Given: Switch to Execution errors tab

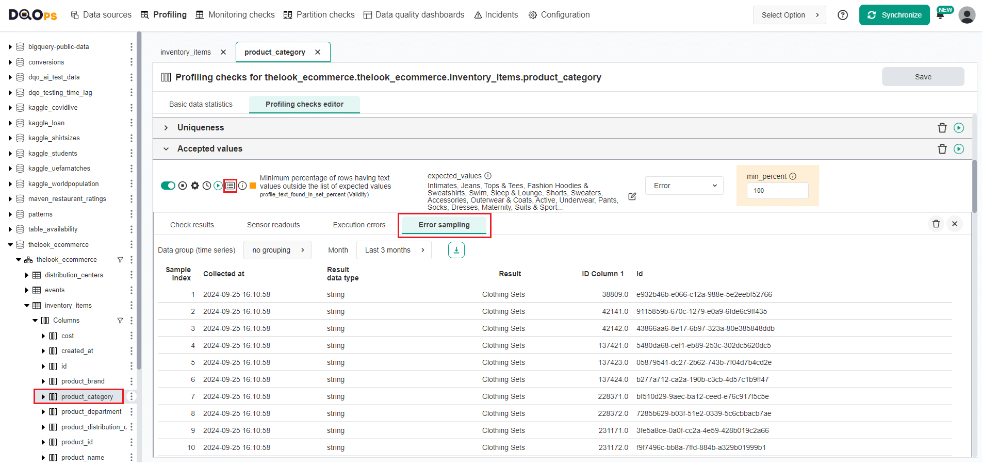Looking at the screenshot, I should 359,225.
